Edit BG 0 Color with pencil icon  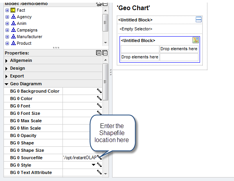tap(99, 98)
